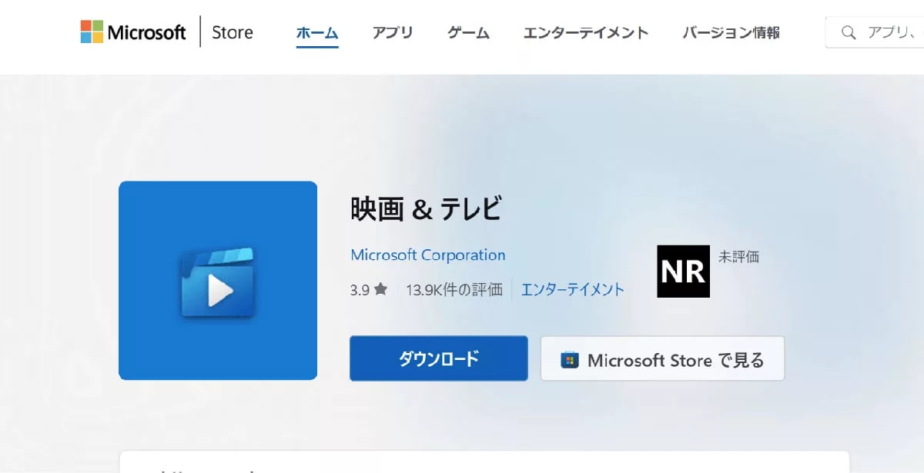
Task: Click the Store bag icon in the view button
Action: tap(570, 360)
